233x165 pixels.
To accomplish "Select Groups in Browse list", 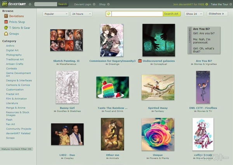I will point(14,34).
